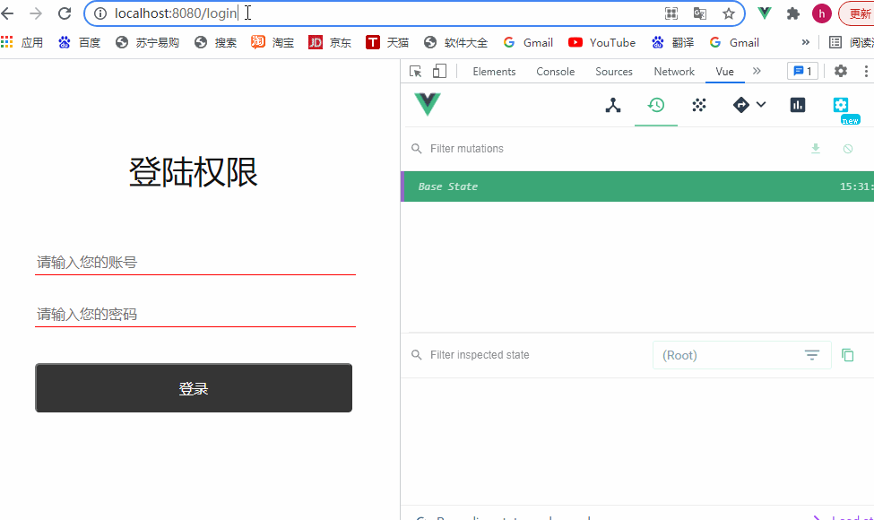
Task: Clear mutations with the ban icon
Action: pyautogui.click(x=847, y=148)
